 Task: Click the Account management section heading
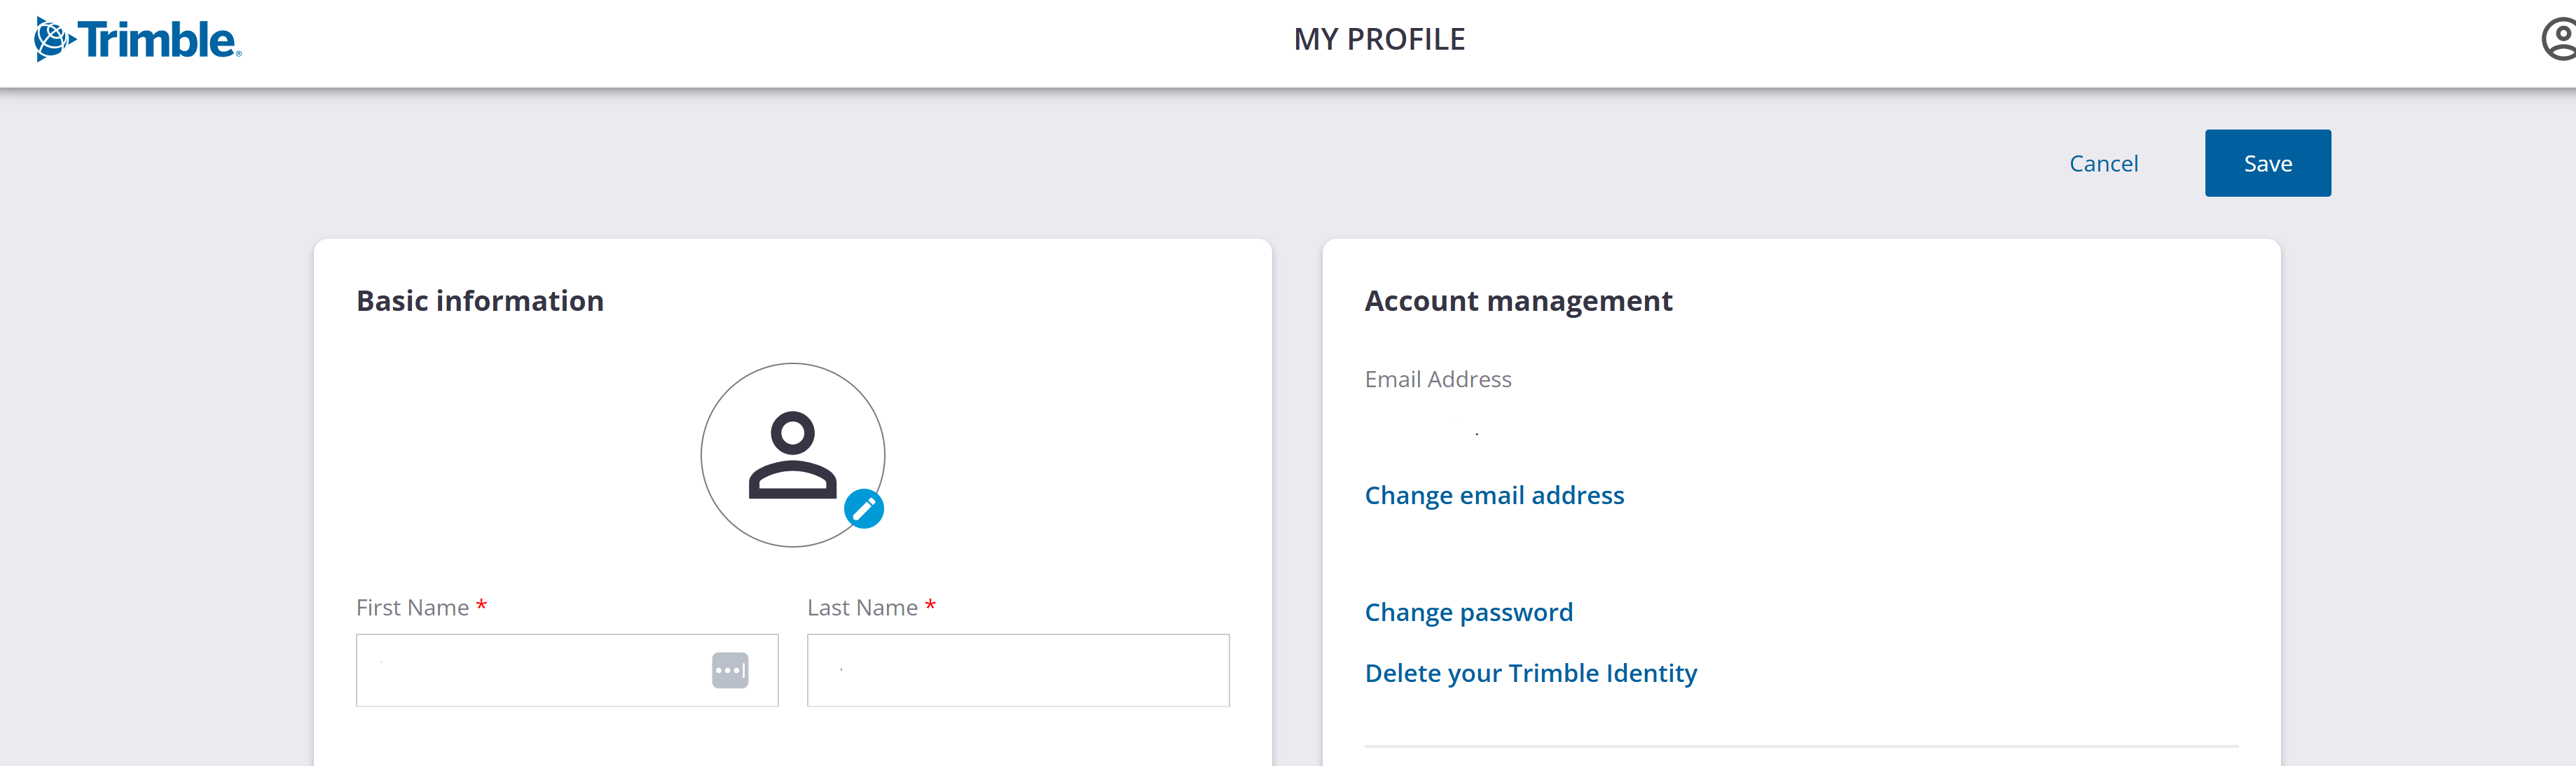1518,300
